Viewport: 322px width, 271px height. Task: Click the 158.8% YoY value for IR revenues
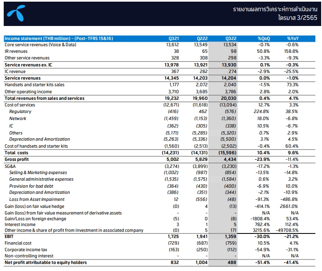click(x=291, y=51)
